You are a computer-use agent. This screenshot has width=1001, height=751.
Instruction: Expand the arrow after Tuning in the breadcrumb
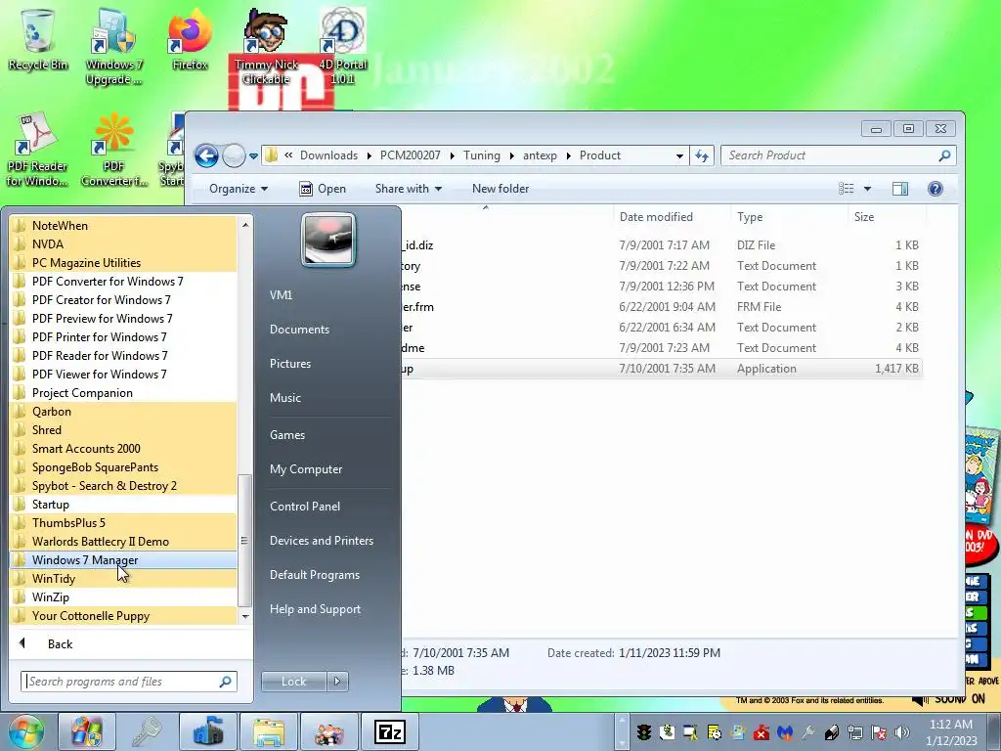pyautogui.click(x=511, y=155)
